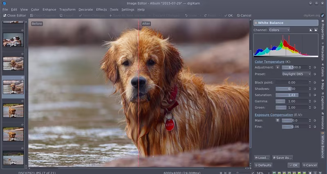Select thumbnail of two people in a boat
Viewport: 327px width, 174px height.
pos(13,40)
